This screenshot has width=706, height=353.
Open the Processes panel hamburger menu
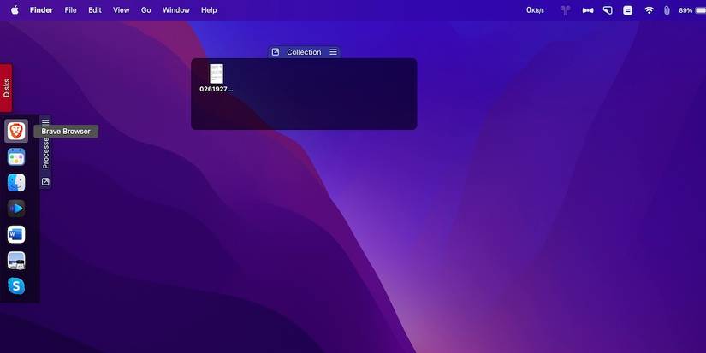click(x=45, y=122)
